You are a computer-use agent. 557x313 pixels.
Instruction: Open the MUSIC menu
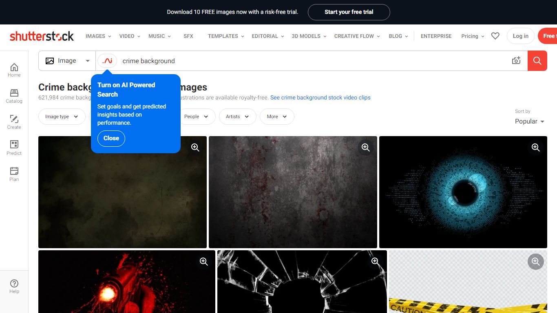(160, 36)
